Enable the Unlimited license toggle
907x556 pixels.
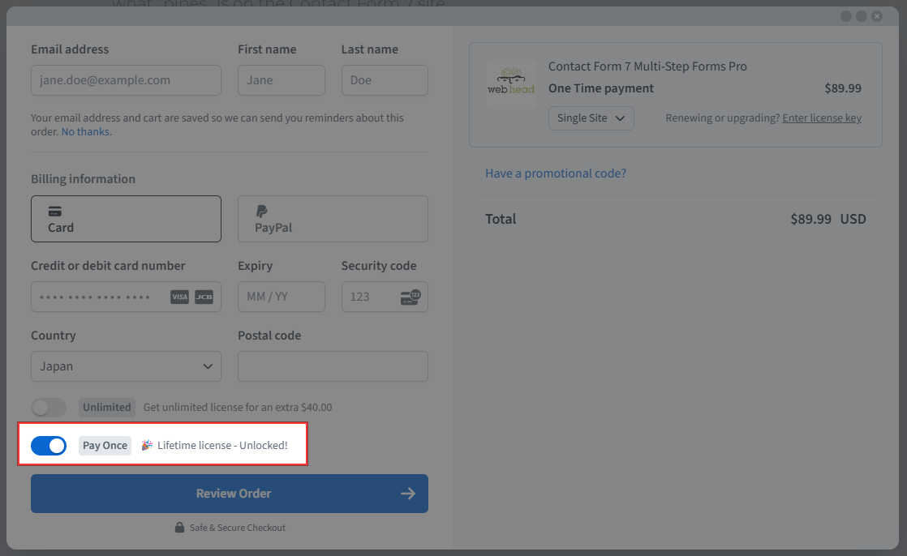tap(49, 408)
